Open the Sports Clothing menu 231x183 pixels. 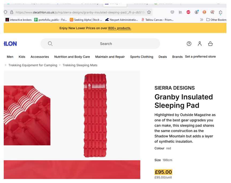[x=142, y=57]
